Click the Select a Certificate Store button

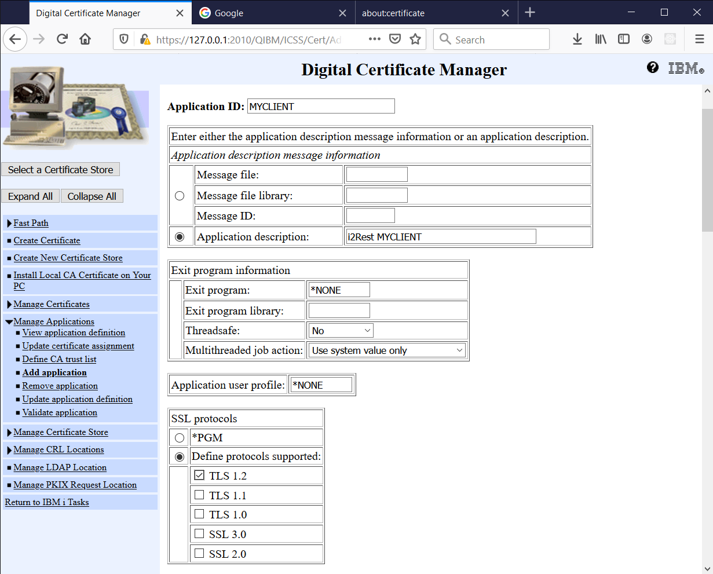tap(61, 170)
